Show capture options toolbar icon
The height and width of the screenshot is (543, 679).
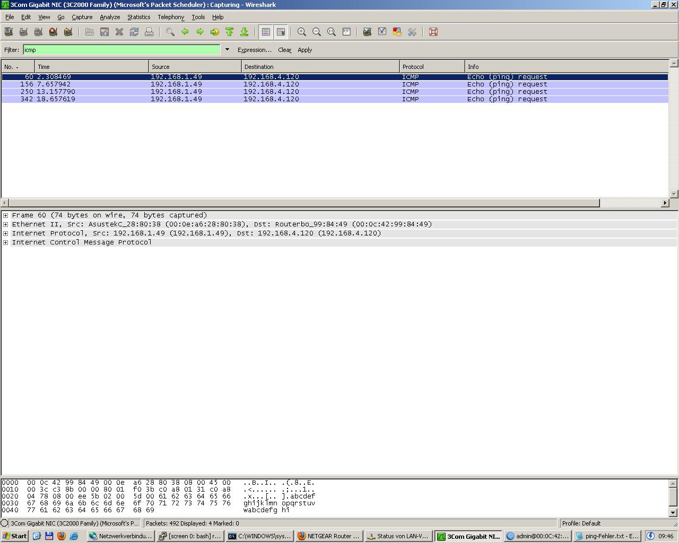[x=23, y=32]
